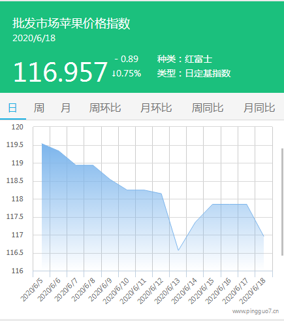This screenshot has width=284, height=321.
Task: Click the 116.957 index value
Action: point(60,72)
